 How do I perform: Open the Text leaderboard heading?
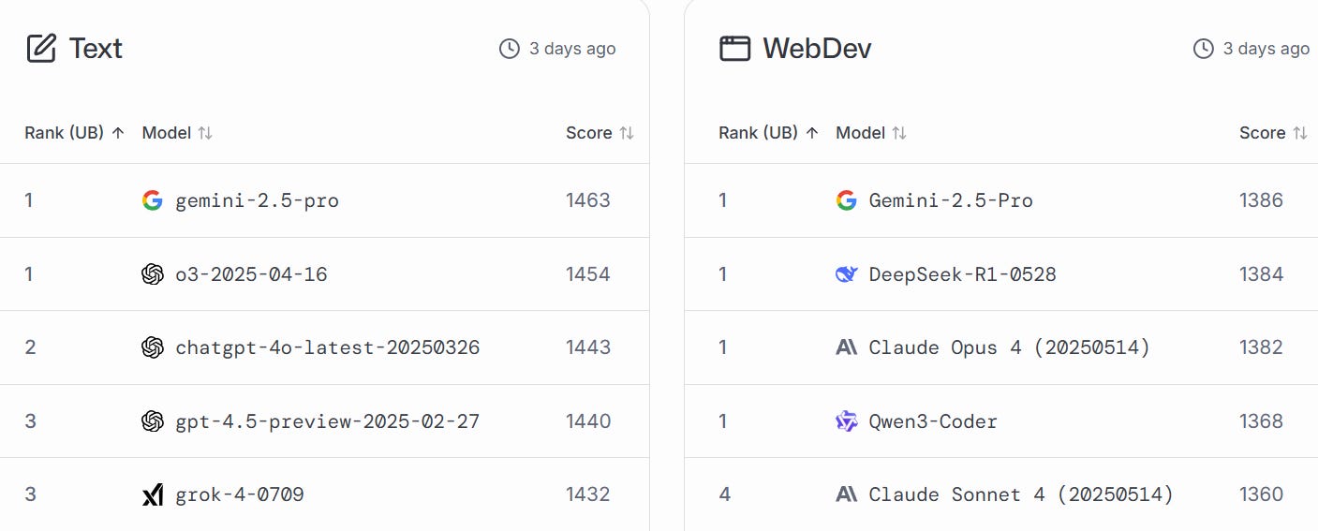tap(96, 48)
